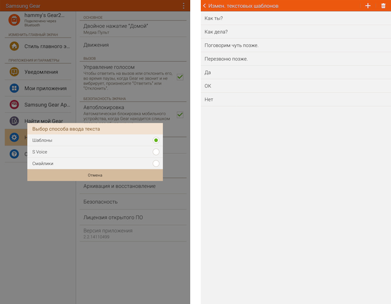Open the Движения setting
This screenshot has width=391, height=304.
coord(133,45)
